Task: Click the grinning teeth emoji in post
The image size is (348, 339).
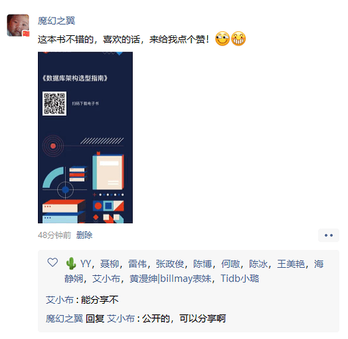Action: click(x=238, y=39)
